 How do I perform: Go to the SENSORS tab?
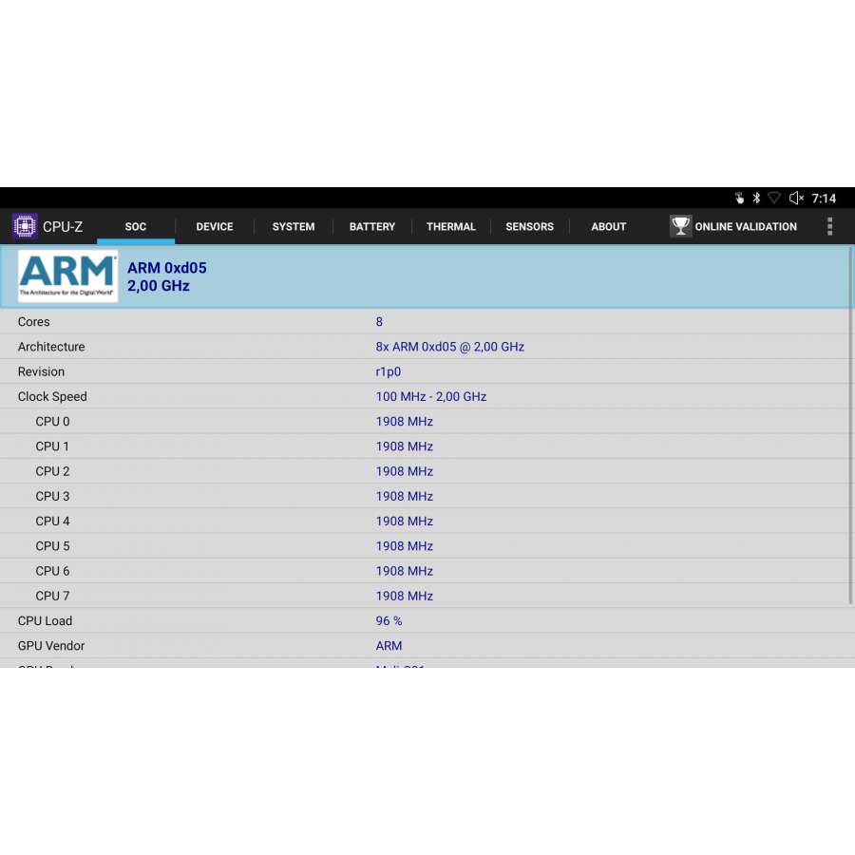click(529, 226)
